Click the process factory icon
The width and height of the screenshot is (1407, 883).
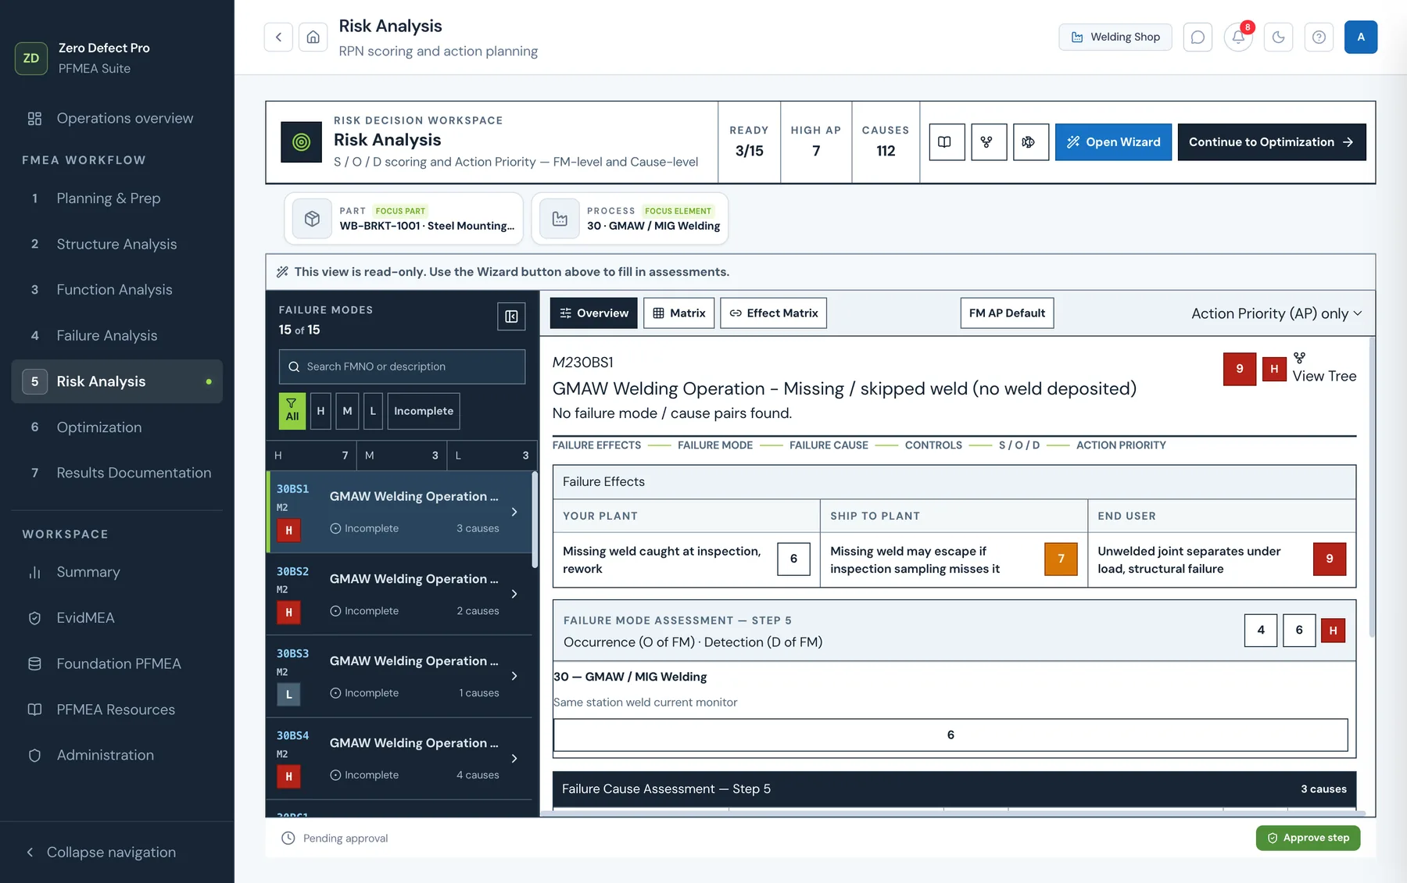[560, 219]
